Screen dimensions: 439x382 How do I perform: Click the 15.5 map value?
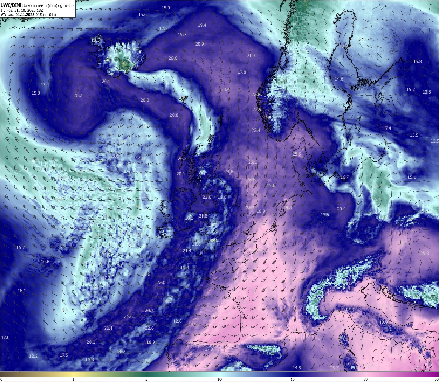pos(414,135)
